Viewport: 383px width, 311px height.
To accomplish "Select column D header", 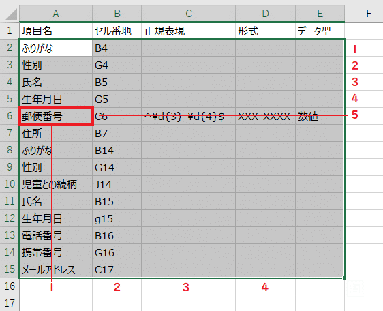I will click(x=265, y=14).
